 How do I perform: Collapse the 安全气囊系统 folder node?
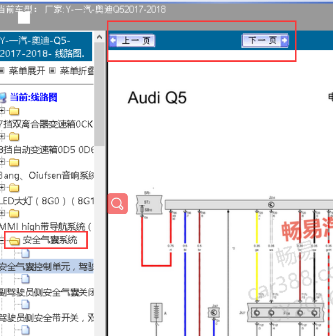[2, 240]
